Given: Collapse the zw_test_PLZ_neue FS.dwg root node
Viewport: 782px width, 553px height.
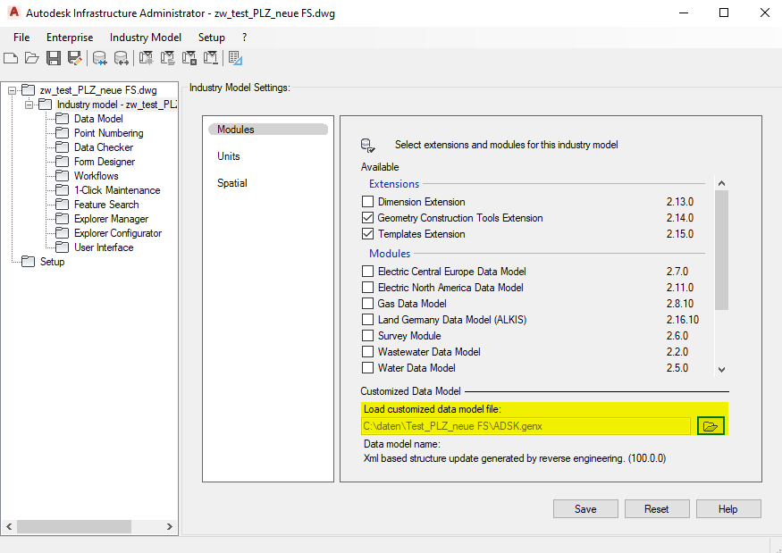Looking at the screenshot, I should (12, 91).
